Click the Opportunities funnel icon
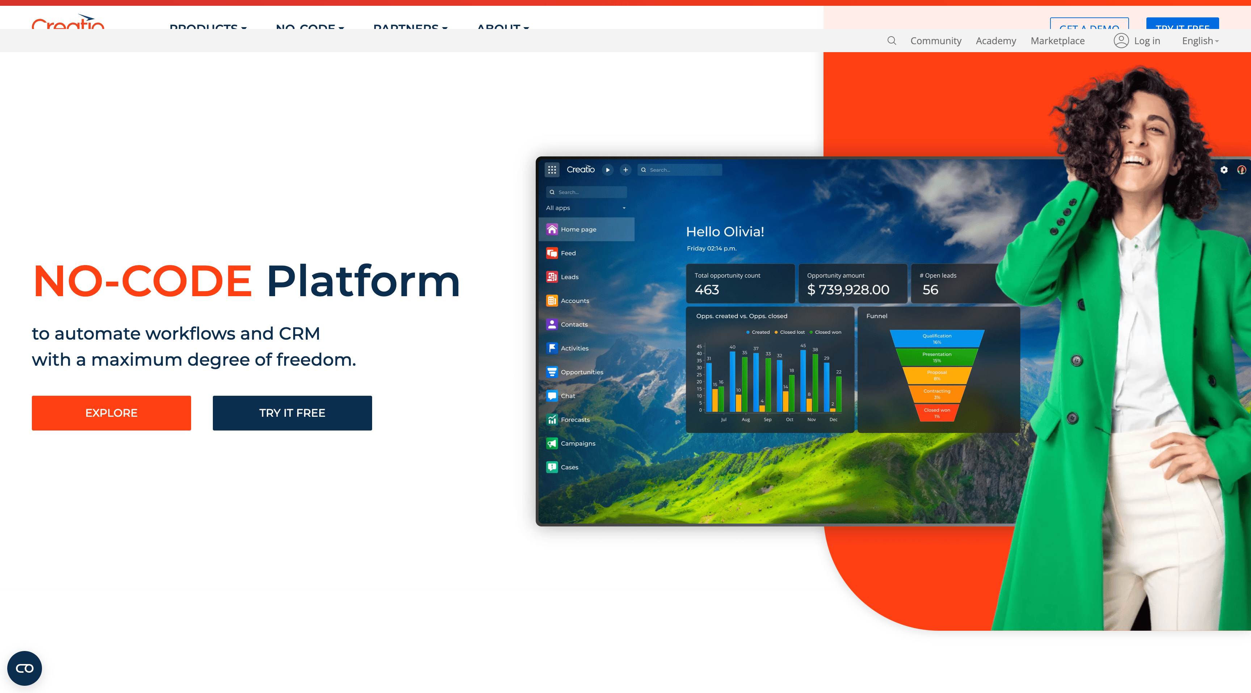Screen dimensions: 1251x693 click(552, 372)
